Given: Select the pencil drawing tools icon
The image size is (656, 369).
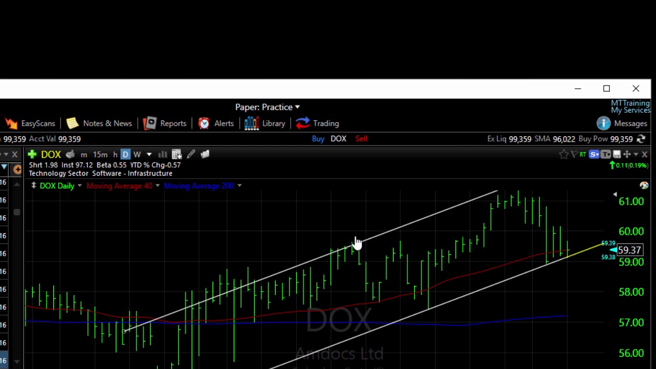Looking at the screenshot, I should coord(191,154).
